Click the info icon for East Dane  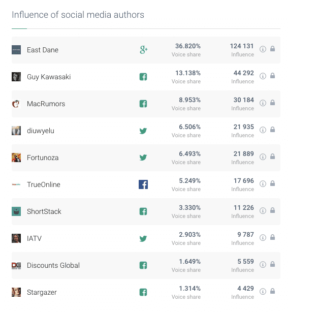[x=263, y=49]
